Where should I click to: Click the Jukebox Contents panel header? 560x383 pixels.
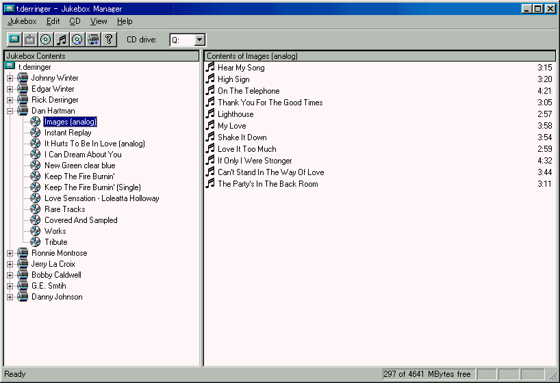[102, 56]
